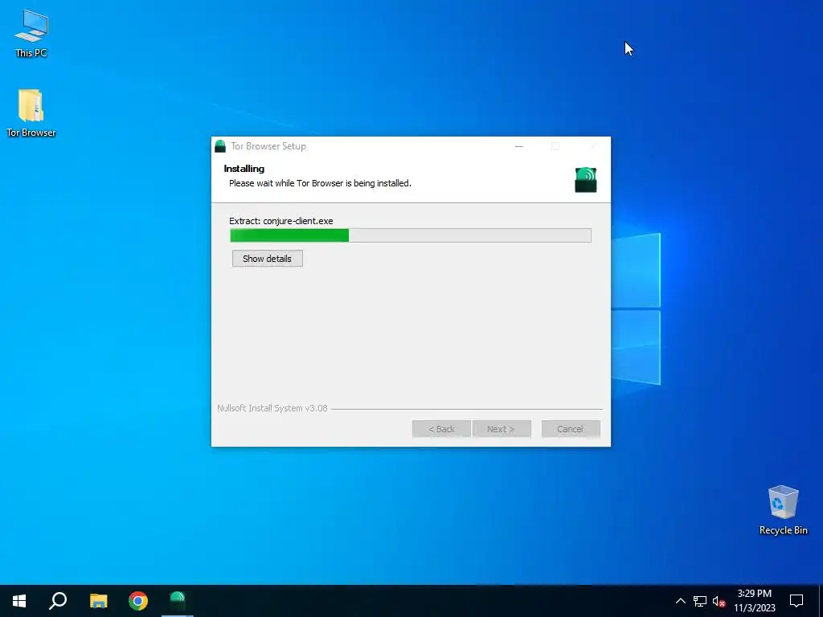Click the muted volume tray icon
Image resolution: width=823 pixels, height=617 pixels.
coord(719,601)
